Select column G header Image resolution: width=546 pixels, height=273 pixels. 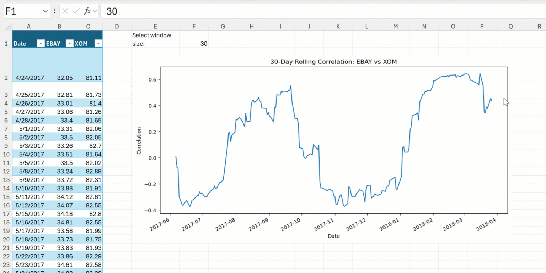point(223,27)
